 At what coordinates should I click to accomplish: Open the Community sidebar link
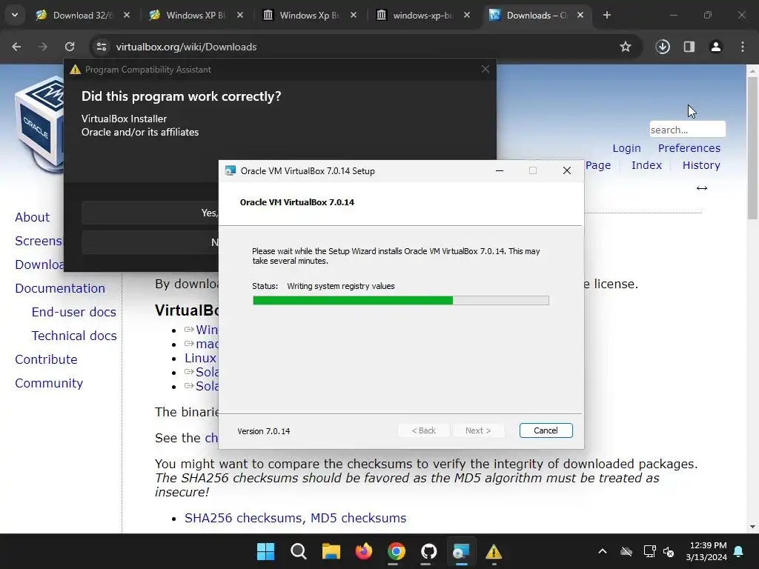[x=49, y=383]
